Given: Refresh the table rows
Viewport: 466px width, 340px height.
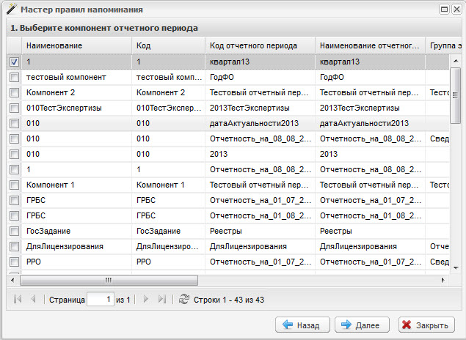Looking at the screenshot, I should click(x=183, y=300).
